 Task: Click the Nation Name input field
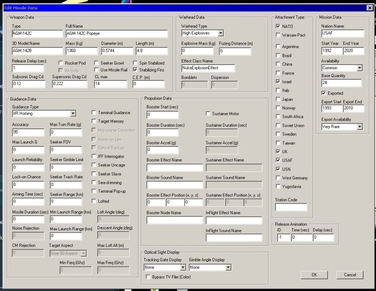343,33
